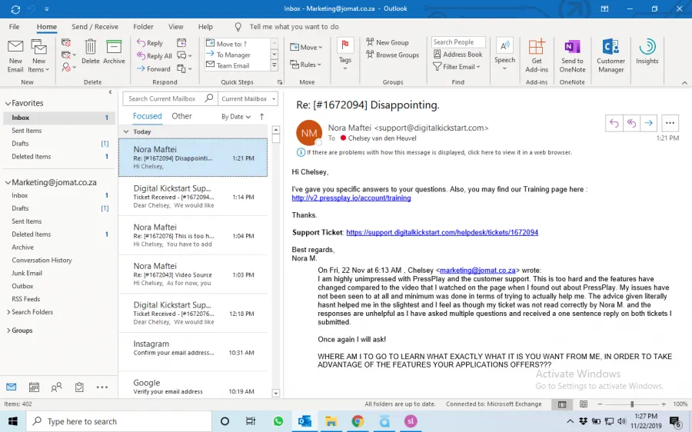Open File Explorer from the taskbar
The height and width of the screenshot is (432, 692).
[331, 421]
